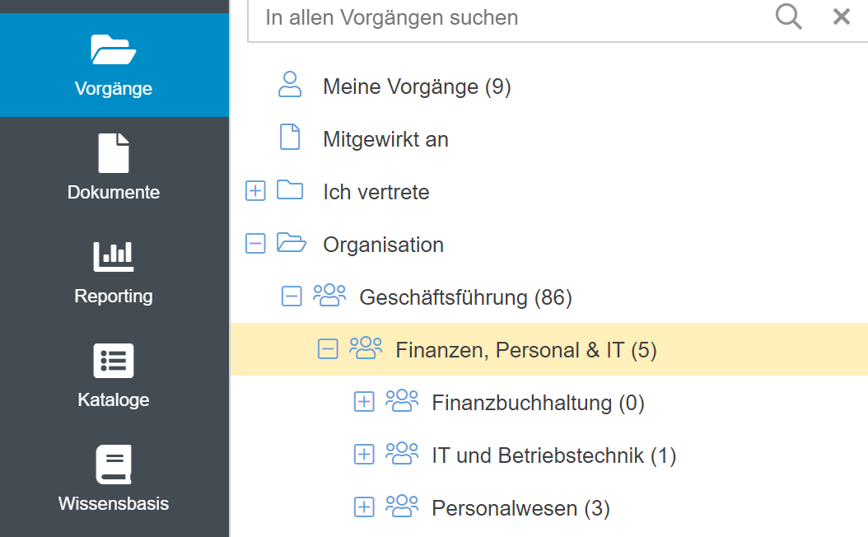Expand the Finanzbuchhaltung group

click(x=364, y=402)
